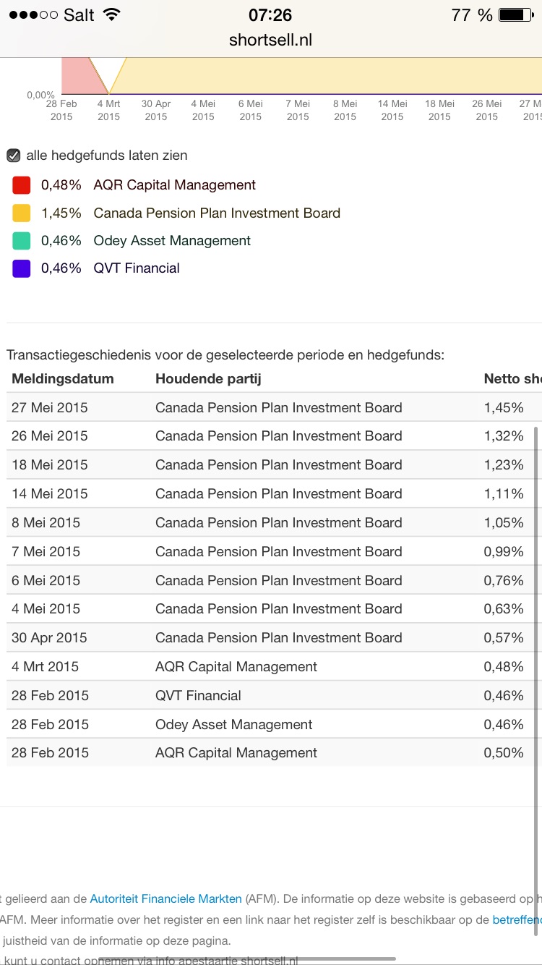Image resolution: width=542 pixels, height=965 pixels.
Task: Open the Autoriteit Financiele Markten link
Action: click(165, 898)
